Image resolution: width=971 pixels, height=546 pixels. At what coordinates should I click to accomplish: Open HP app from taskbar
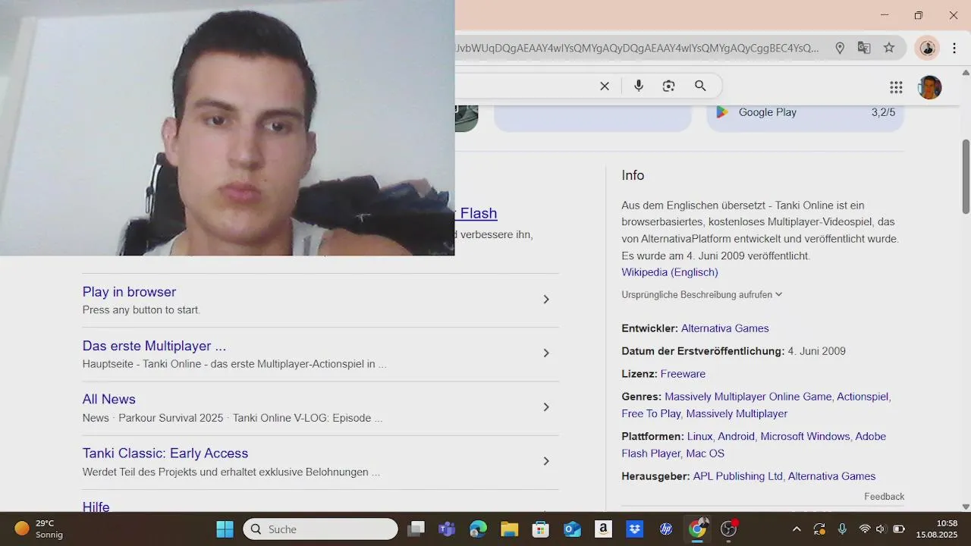pyautogui.click(x=666, y=529)
